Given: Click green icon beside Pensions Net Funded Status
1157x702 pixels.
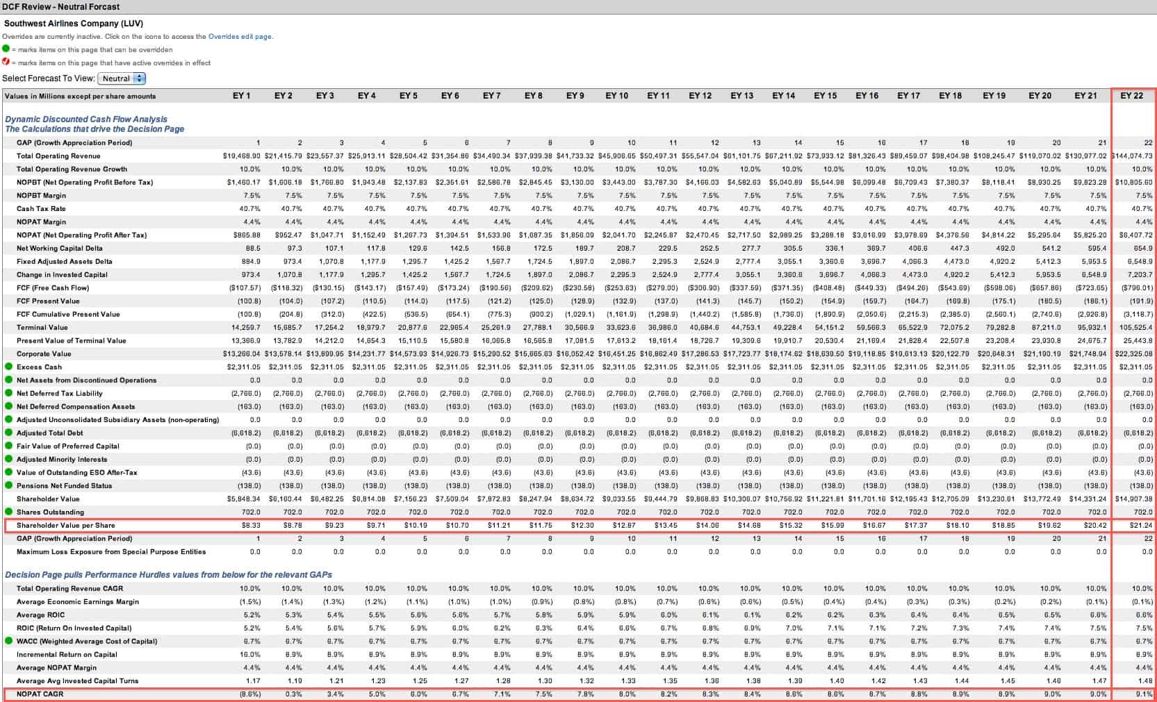Looking at the screenshot, I should (x=8, y=485).
